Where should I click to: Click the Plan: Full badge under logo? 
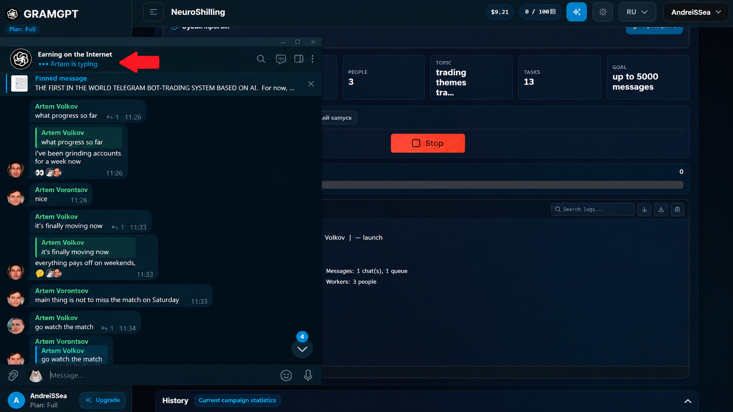[x=22, y=29]
